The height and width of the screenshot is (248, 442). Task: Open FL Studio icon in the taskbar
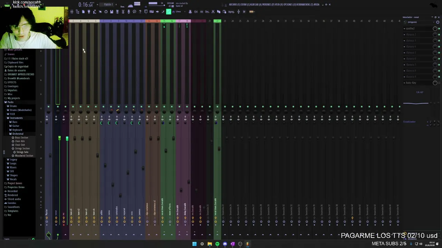pos(247,244)
